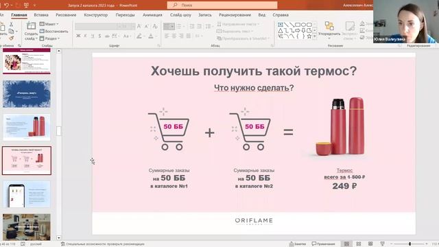
Task: Click the Поиск search field
Action: (x=222, y=5)
